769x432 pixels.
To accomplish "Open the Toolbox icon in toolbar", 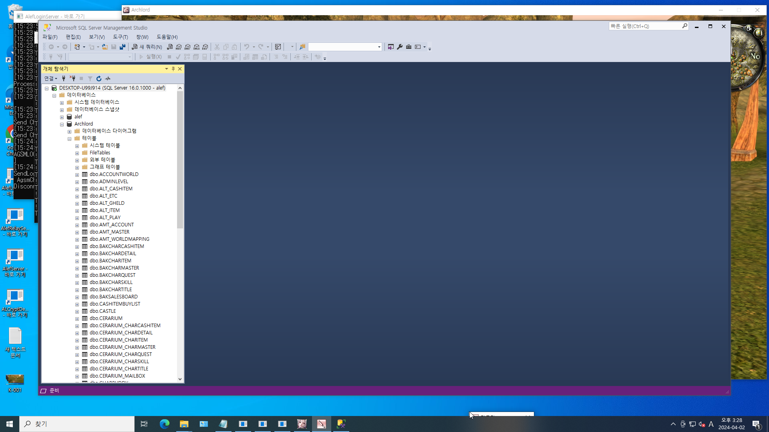I will tap(409, 47).
